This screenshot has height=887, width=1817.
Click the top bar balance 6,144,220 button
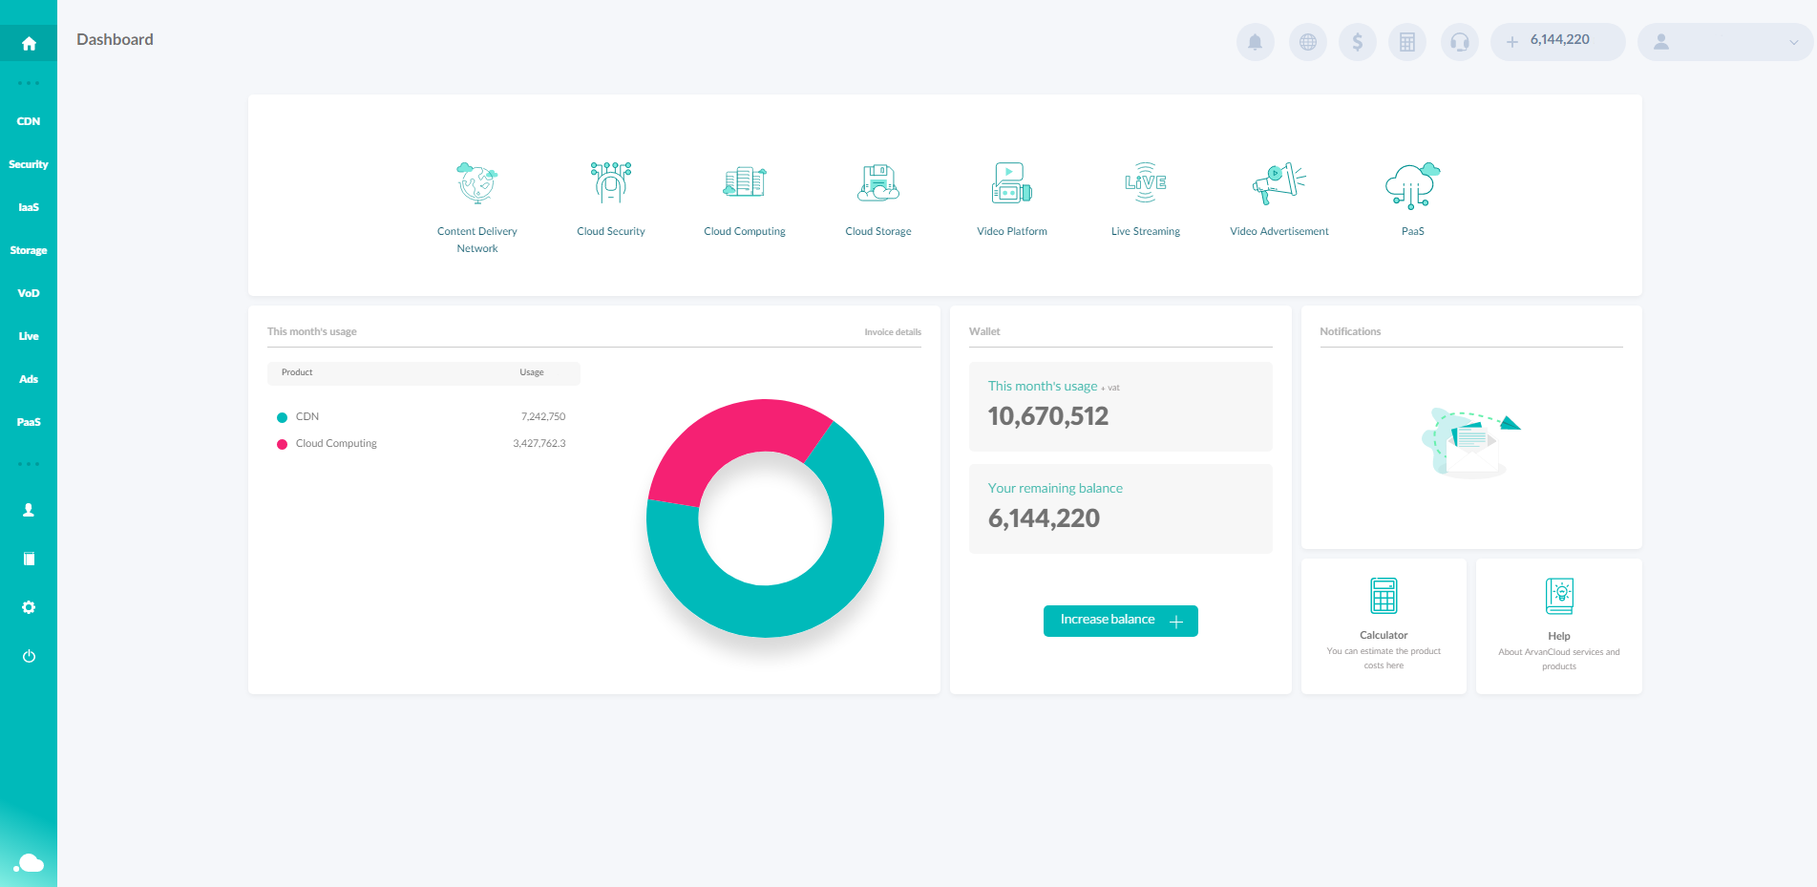[x=1557, y=42]
